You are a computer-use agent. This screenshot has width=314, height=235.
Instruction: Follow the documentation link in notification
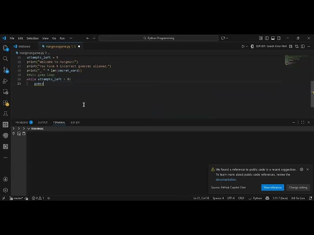pos(226,180)
